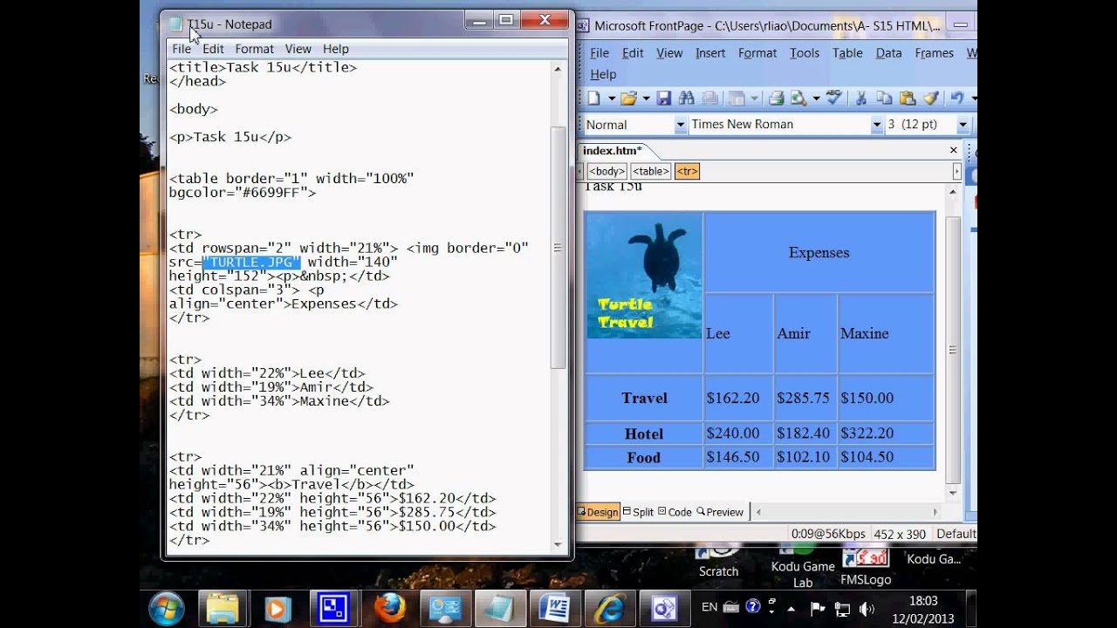
Task: Open FrontPage Tools menu
Action: [x=804, y=53]
